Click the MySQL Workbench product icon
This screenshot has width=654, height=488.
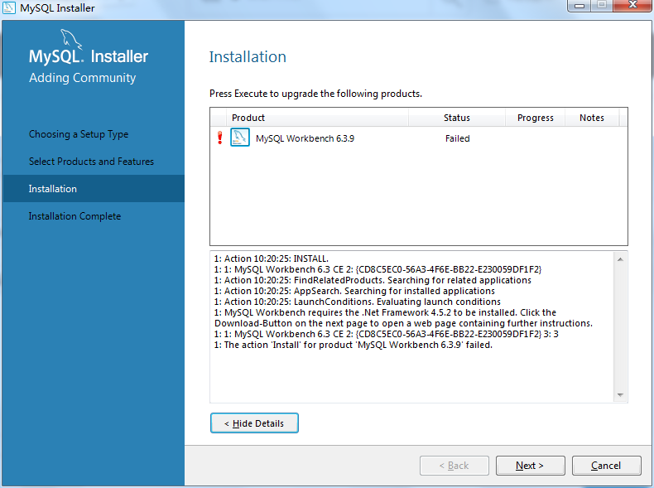(x=240, y=138)
